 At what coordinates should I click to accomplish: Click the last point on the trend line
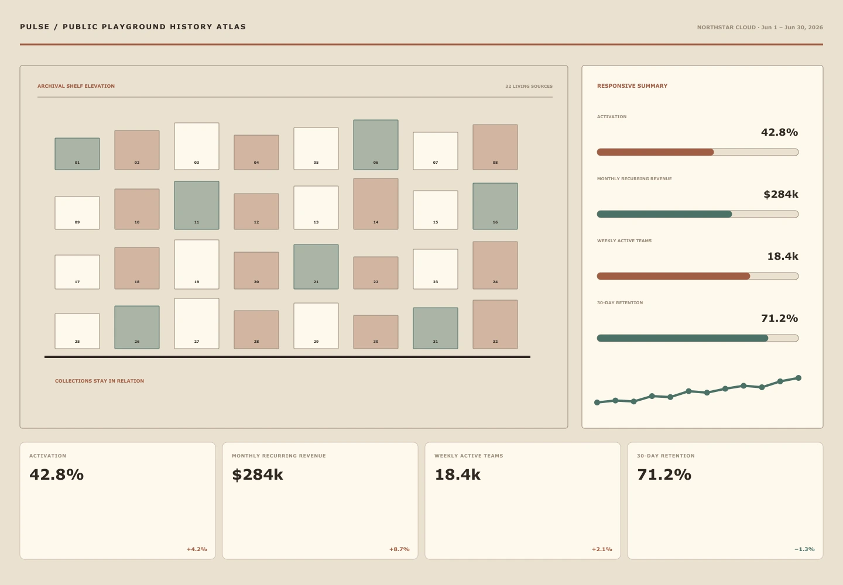click(799, 378)
